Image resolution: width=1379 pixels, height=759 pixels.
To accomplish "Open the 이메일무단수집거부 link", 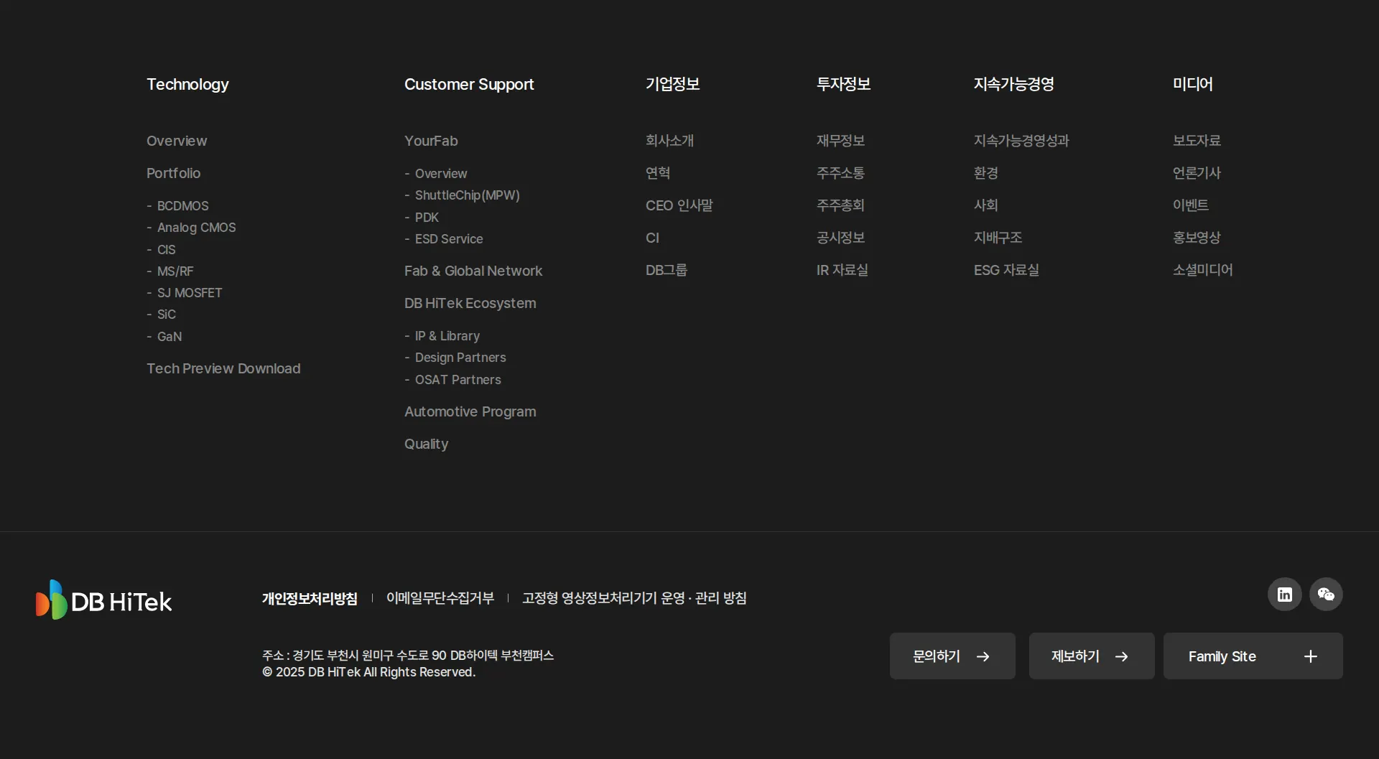I will coord(440,598).
